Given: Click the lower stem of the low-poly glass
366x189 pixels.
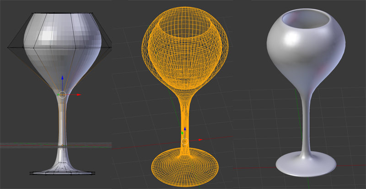Looking at the screenshot, I should tap(63, 132).
